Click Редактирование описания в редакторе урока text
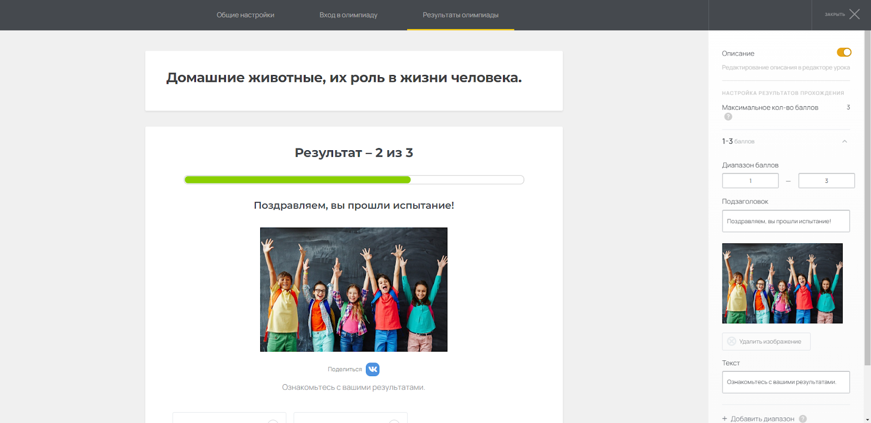 point(786,68)
